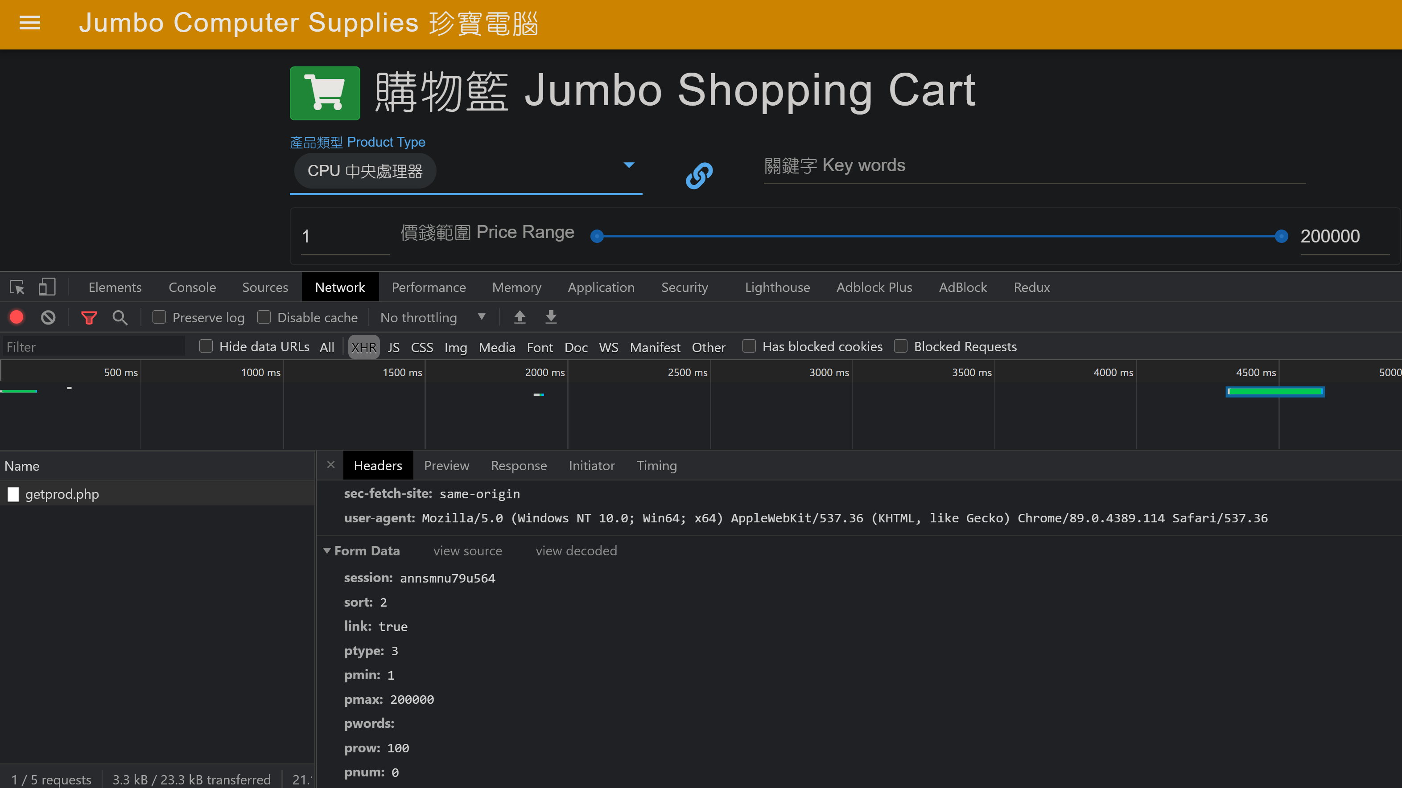This screenshot has width=1402, height=788.
Task: Filter requests by WS
Action: pyautogui.click(x=609, y=347)
